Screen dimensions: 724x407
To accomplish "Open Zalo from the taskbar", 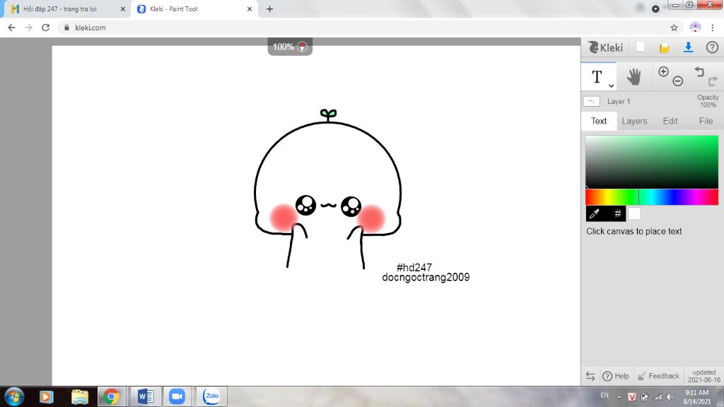I will pyautogui.click(x=211, y=396).
